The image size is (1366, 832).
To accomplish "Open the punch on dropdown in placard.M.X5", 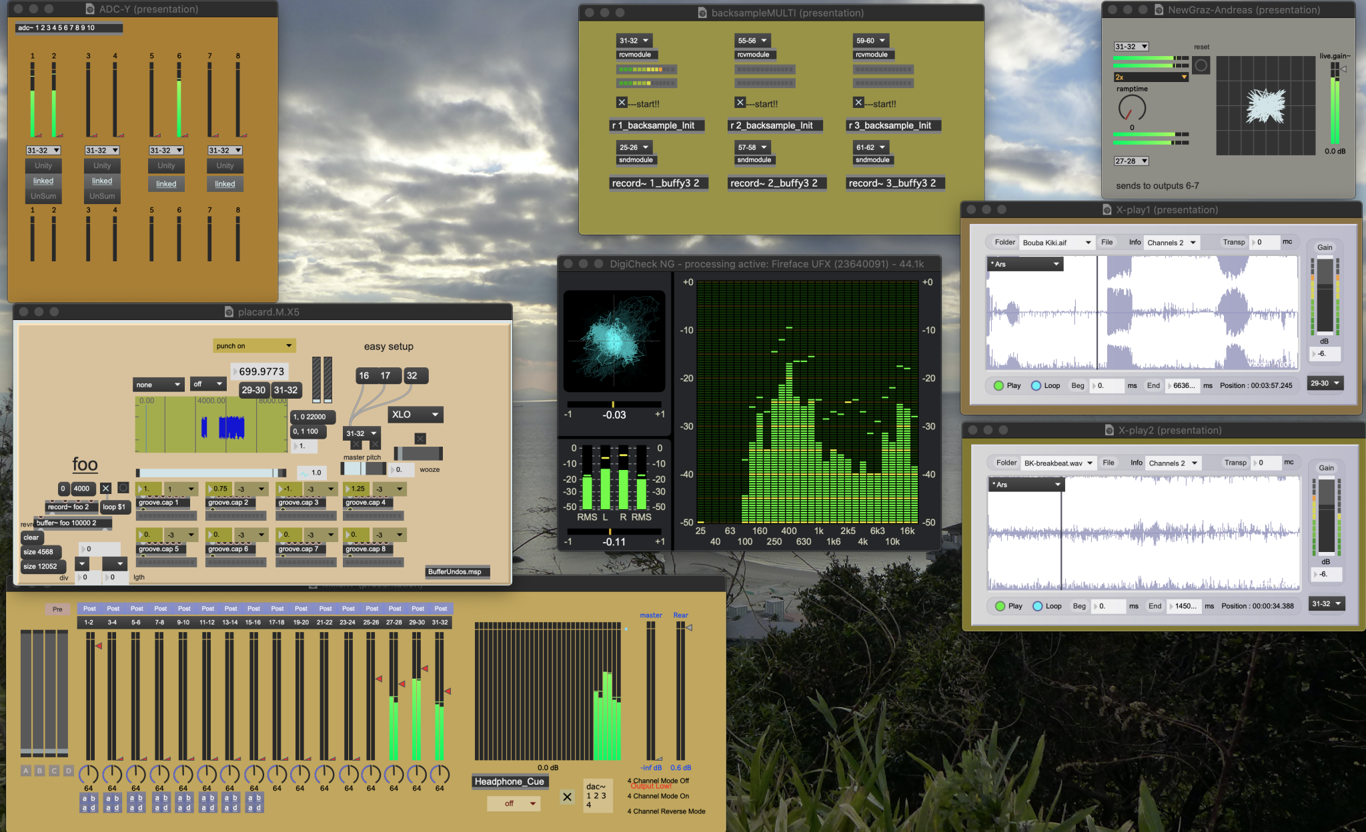I will click(253, 345).
